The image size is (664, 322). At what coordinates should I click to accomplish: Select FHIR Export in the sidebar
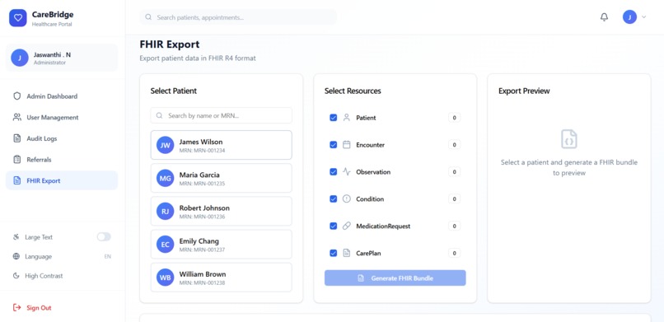coord(62,180)
